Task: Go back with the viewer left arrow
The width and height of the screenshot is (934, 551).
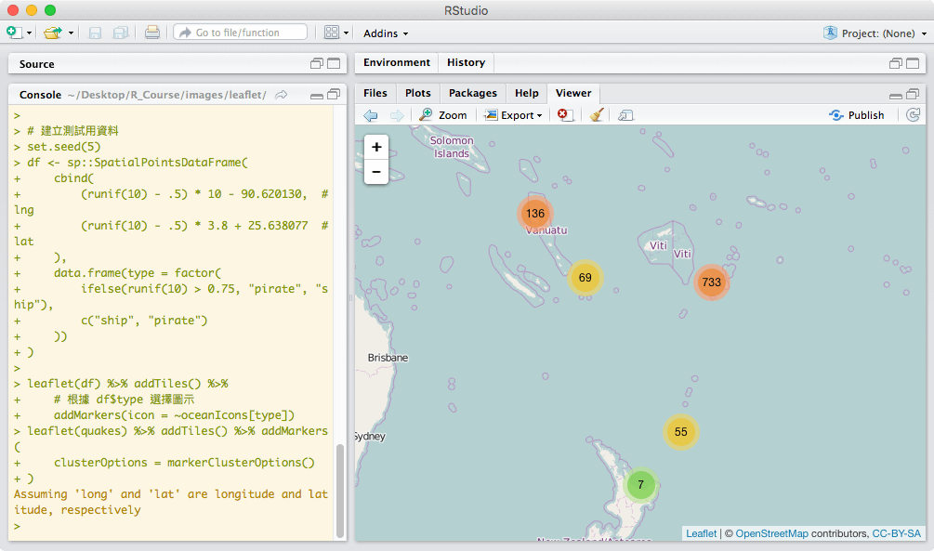Action: coord(371,115)
